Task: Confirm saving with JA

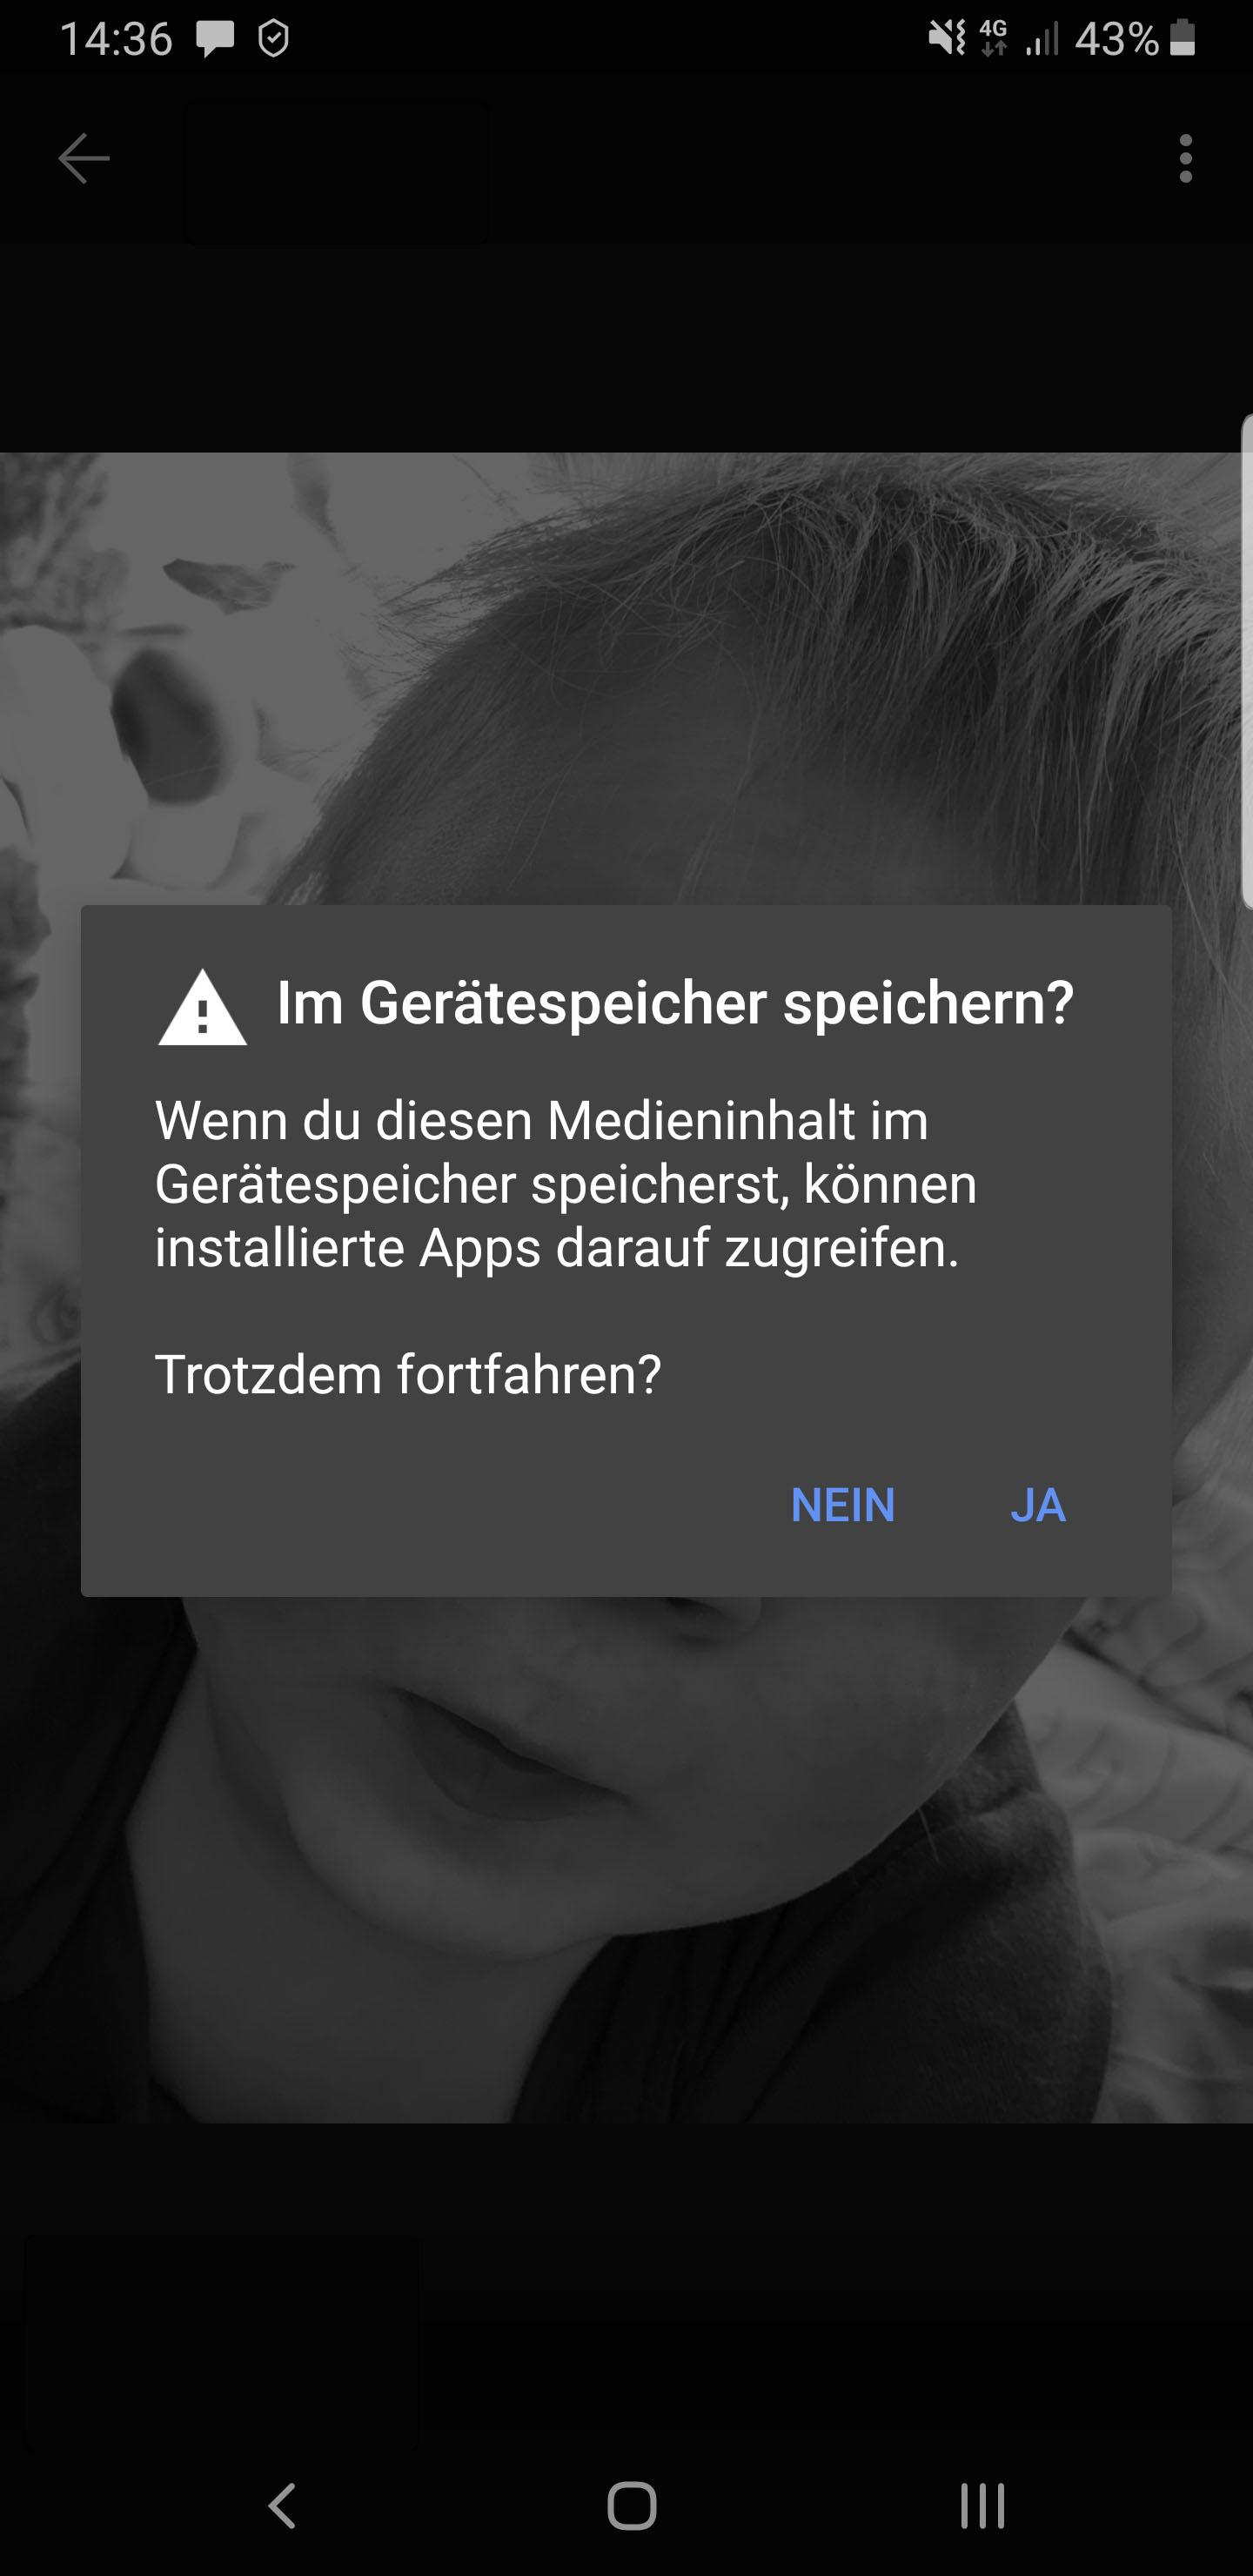Action: 1038,1505
